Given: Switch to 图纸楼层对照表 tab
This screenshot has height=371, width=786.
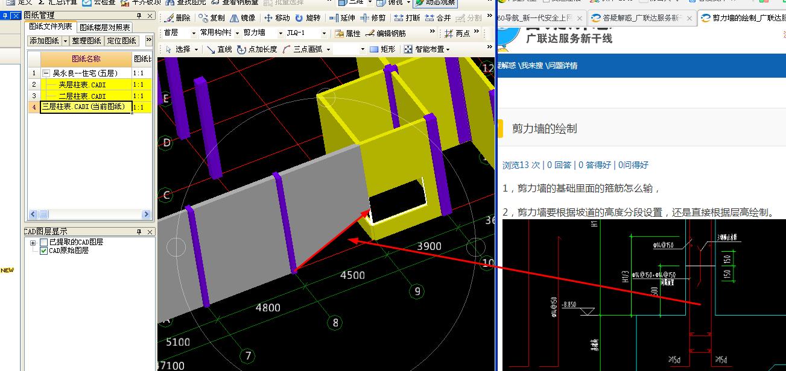Looking at the screenshot, I should pyautogui.click(x=105, y=28).
